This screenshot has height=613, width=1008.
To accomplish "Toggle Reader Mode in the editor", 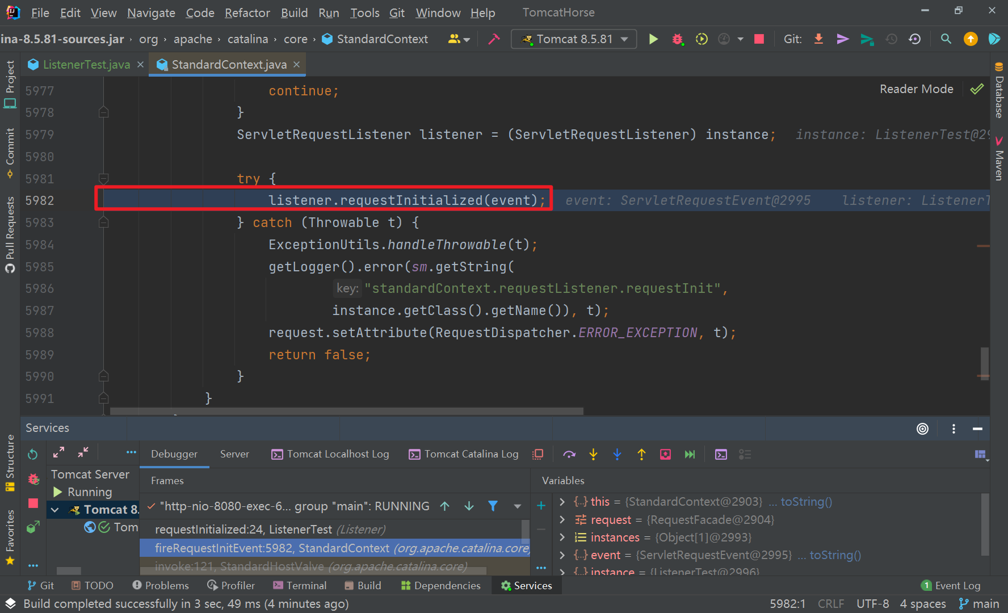I will click(x=916, y=89).
